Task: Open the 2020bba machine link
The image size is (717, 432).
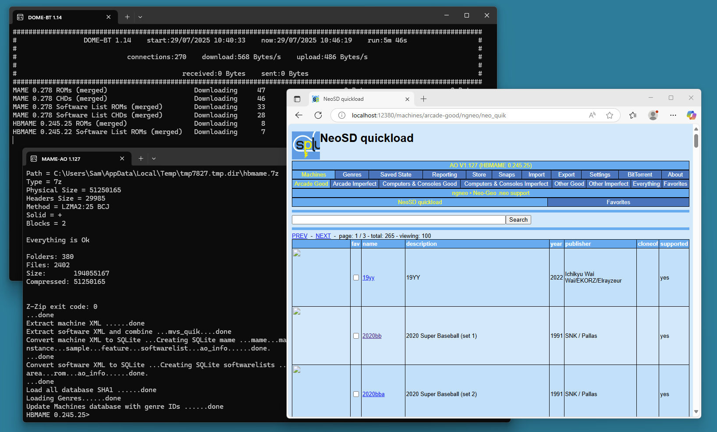Action: (373, 394)
